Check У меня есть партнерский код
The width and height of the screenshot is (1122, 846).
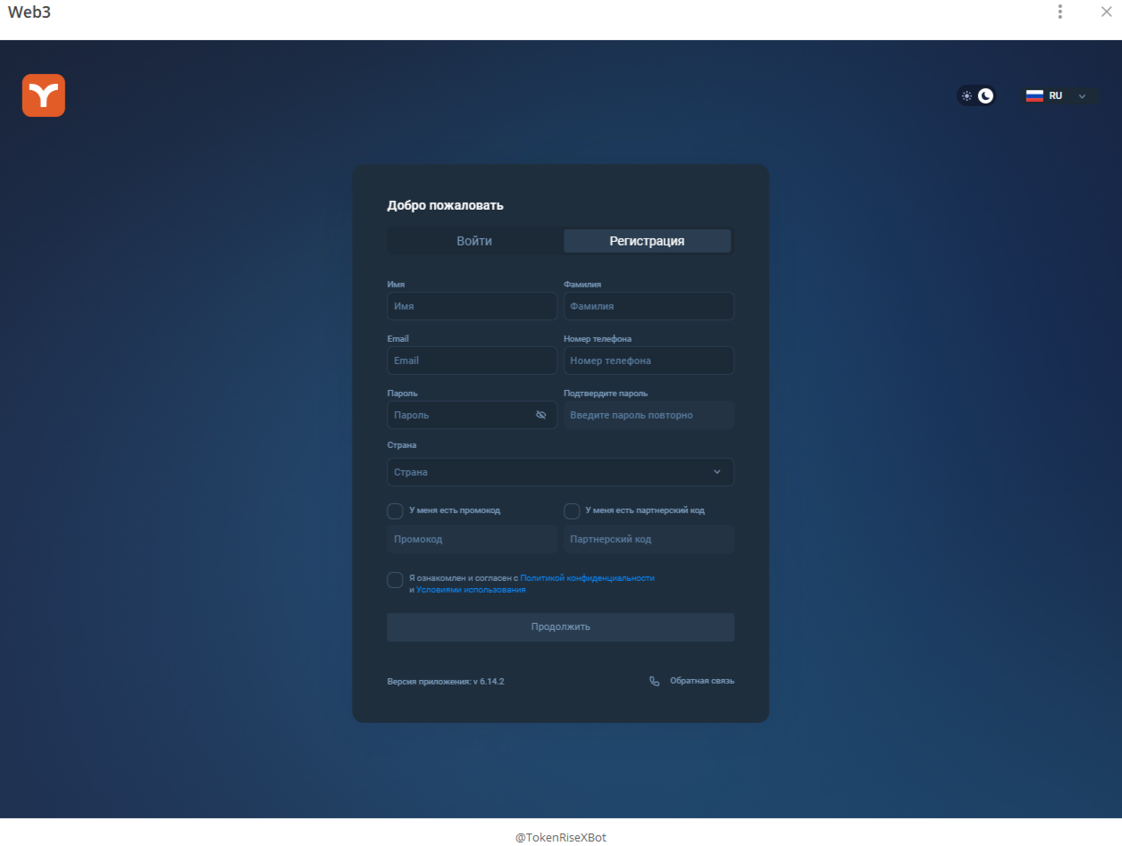point(572,510)
